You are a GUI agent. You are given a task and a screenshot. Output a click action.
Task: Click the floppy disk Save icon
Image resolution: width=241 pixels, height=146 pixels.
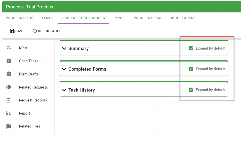click(x=12, y=31)
